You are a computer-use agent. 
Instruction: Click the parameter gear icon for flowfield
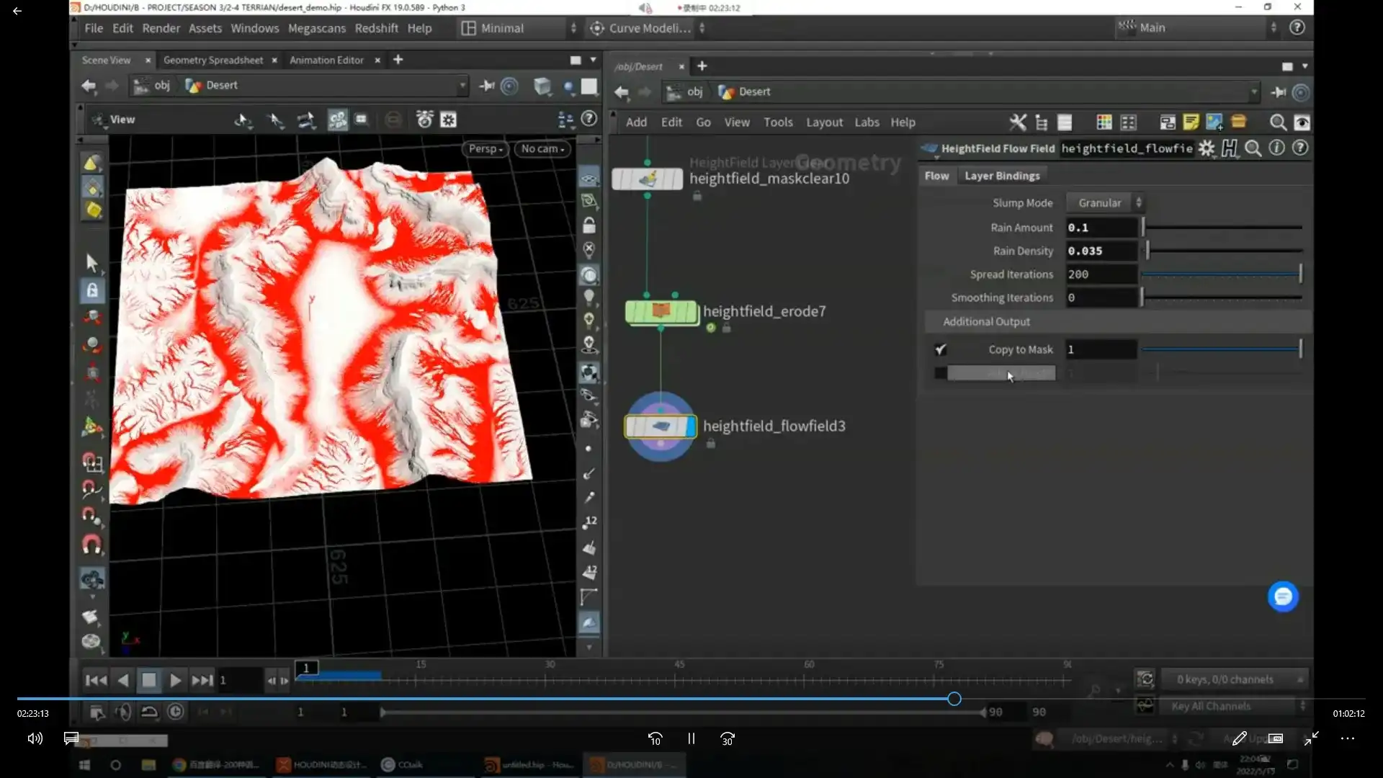coord(1207,148)
